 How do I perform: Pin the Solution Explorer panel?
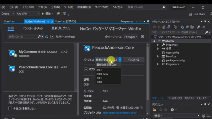[205, 21]
